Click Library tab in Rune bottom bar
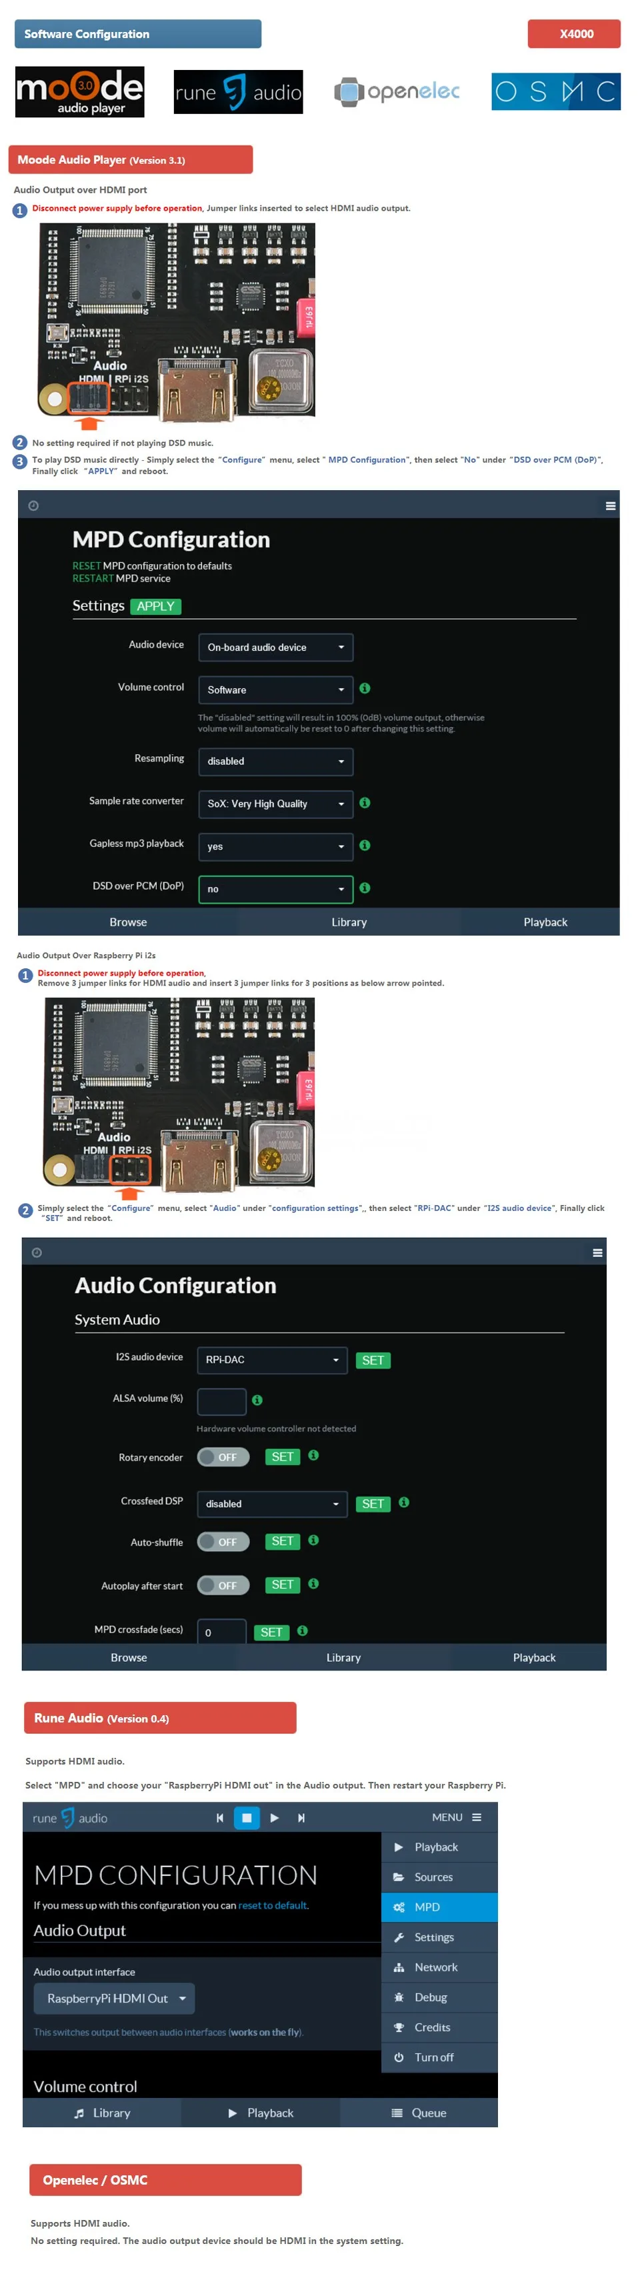This screenshot has width=638, height=2272. pos(101,2113)
